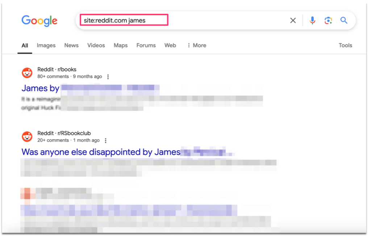Viewport: 371px width, 237px height.
Task: Click the Google logo to return home
Action: (39, 21)
